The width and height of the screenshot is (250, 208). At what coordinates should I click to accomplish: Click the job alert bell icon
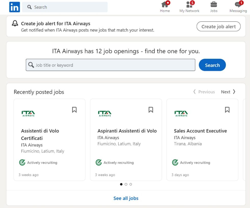coord(15,23)
